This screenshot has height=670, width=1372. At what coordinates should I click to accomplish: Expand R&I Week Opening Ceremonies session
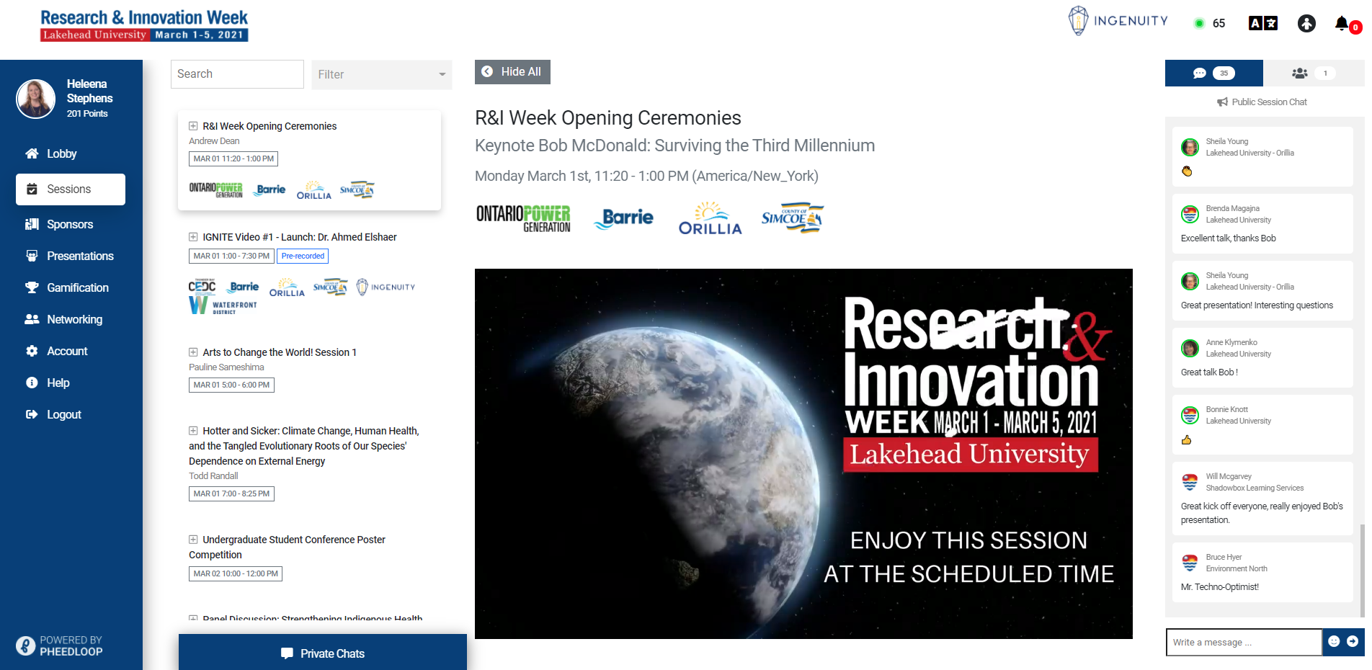pyautogui.click(x=193, y=126)
